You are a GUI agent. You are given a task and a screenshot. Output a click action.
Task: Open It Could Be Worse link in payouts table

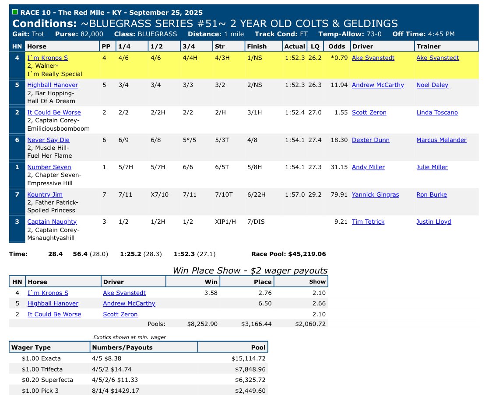click(54, 314)
